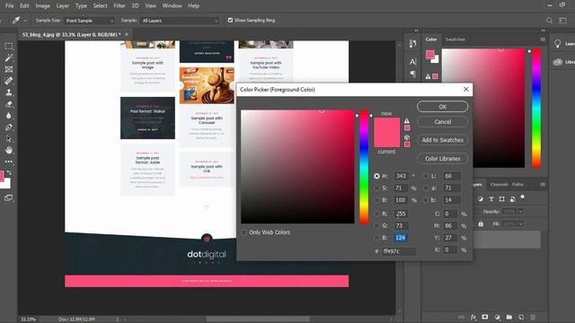Image resolution: width=575 pixels, height=323 pixels.
Task: Click Add to Swatches button
Action: click(443, 140)
